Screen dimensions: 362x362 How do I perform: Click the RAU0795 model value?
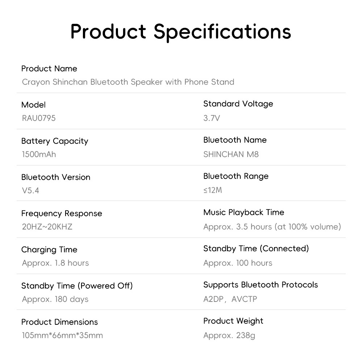(39, 118)
